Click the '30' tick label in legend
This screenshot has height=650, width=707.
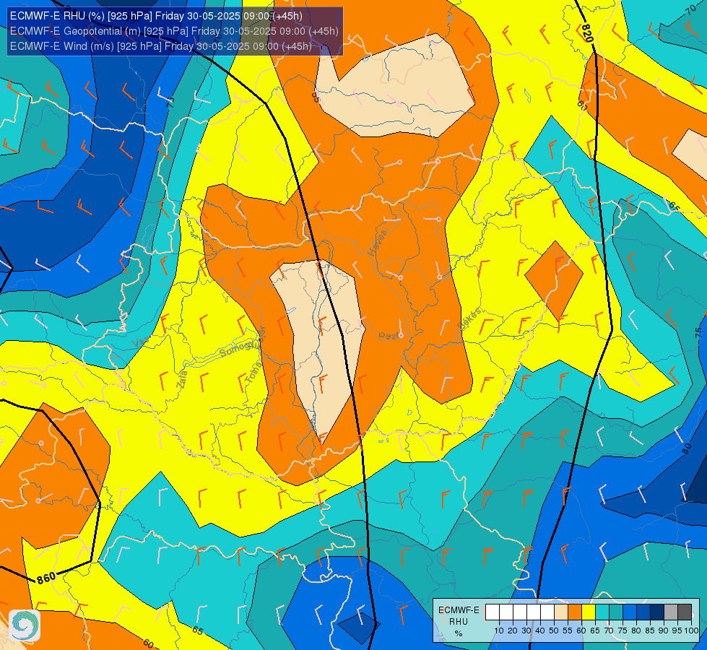pos(526,630)
